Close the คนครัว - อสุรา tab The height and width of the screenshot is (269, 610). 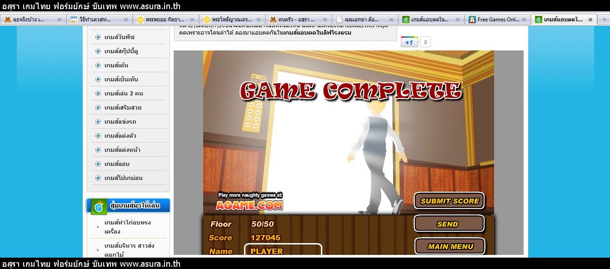pos(325,20)
